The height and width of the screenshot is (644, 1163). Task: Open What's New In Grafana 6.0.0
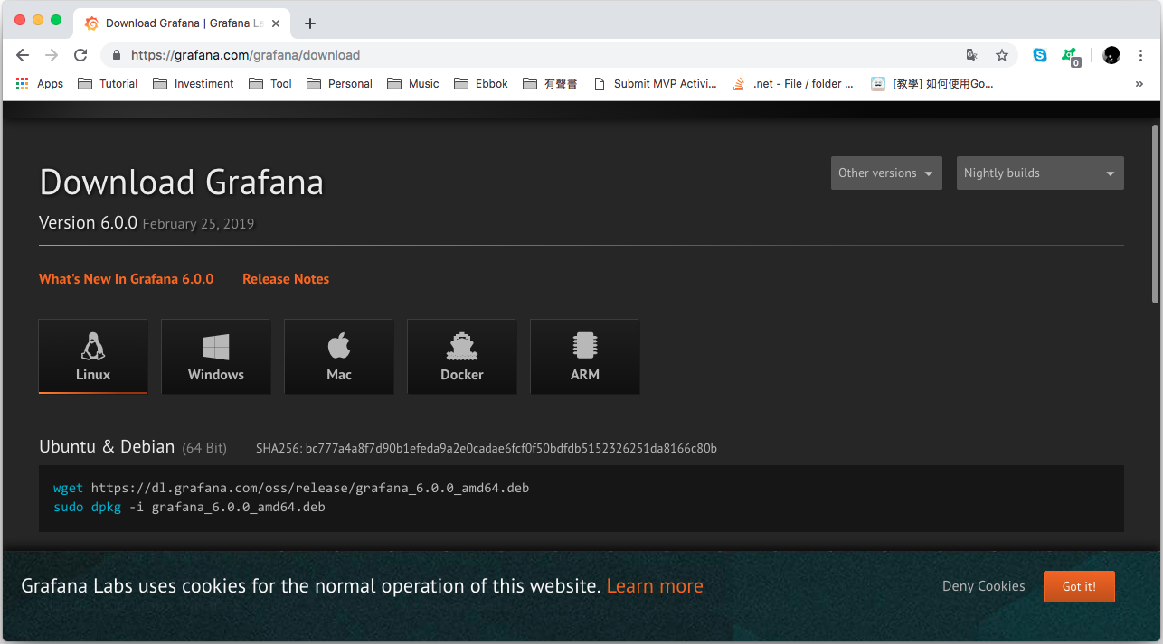point(127,279)
